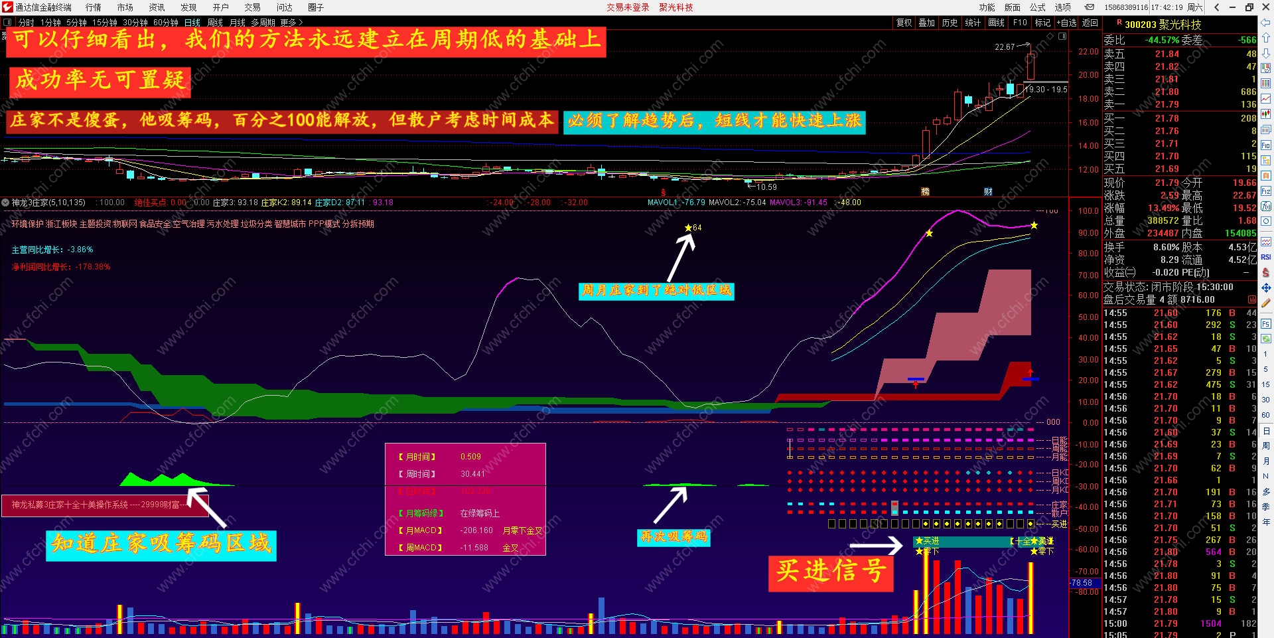Click the 财 marker on price chart bottom
Screen dimensions: 1274x638
988,192
